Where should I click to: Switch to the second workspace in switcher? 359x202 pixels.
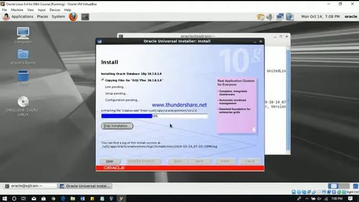(x=344, y=186)
